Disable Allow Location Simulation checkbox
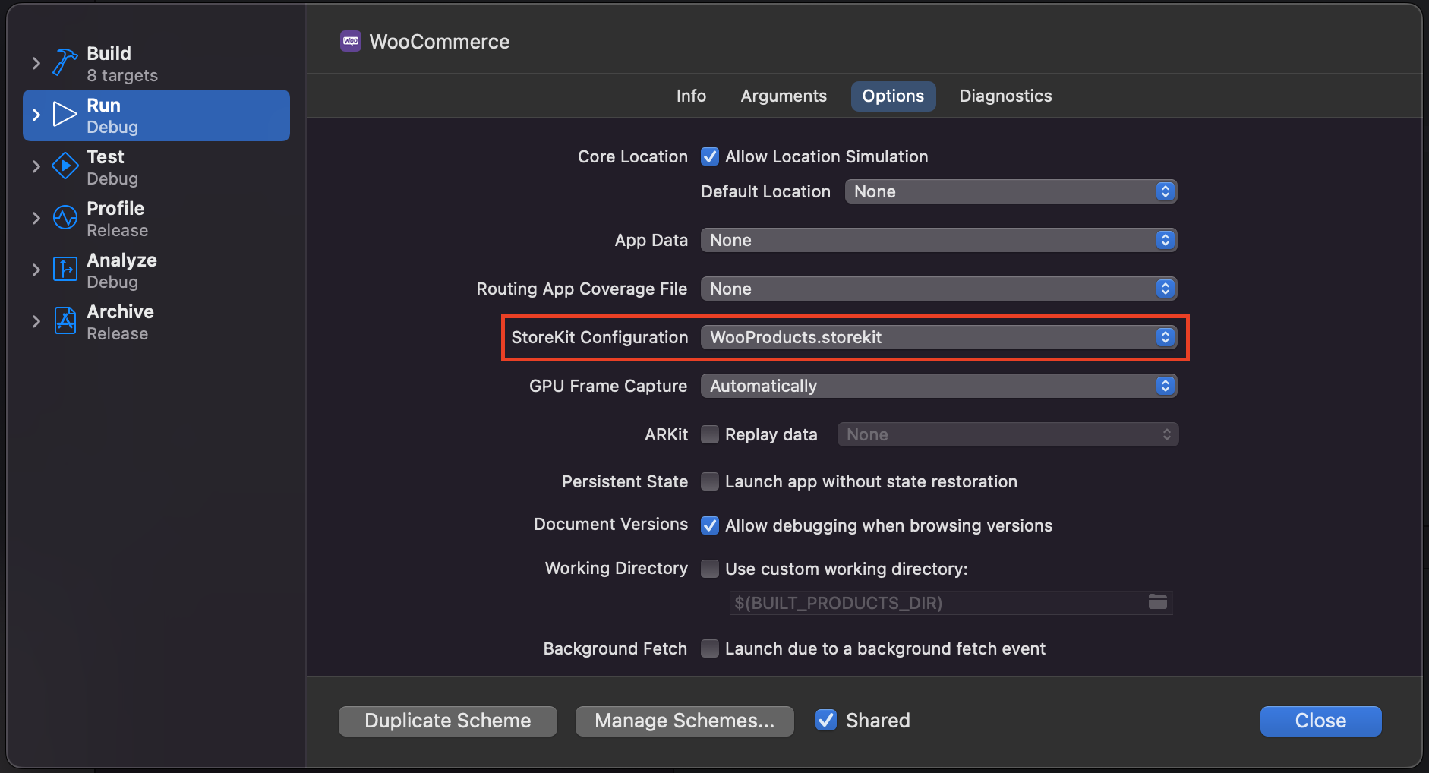This screenshot has height=773, width=1429. (x=710, y=156)
